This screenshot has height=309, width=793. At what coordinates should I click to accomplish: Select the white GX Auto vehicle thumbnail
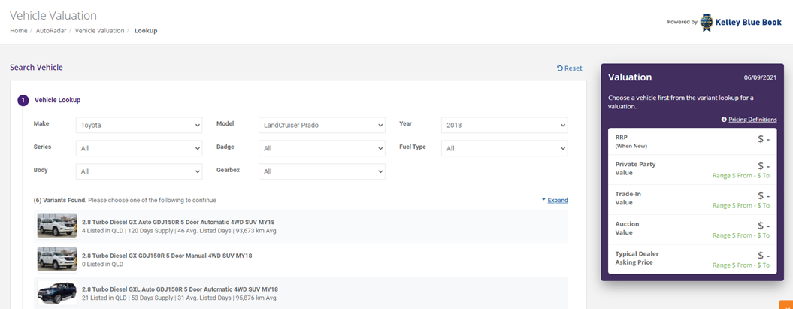57,226
